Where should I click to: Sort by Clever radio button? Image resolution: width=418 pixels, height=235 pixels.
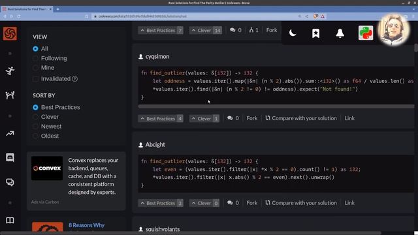pyautogui.click(x=35, y=117)
